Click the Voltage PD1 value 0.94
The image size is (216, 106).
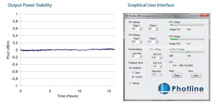tap(189, 29)
